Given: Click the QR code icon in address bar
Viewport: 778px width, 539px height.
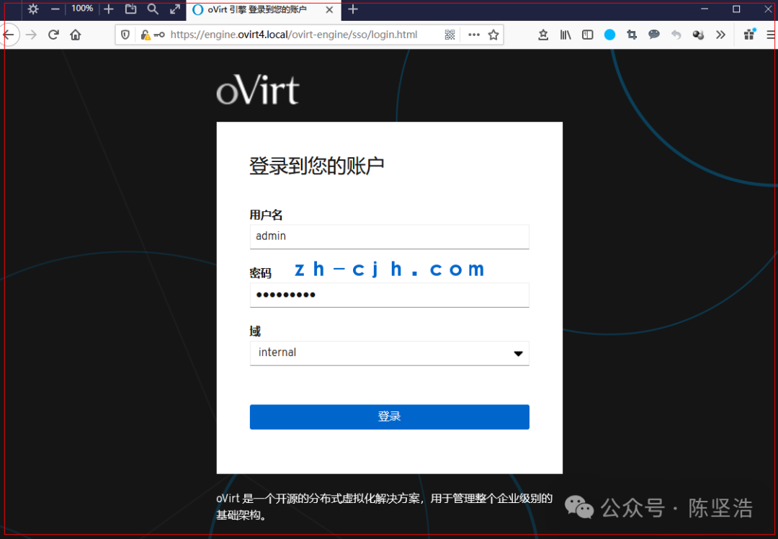Looking at the screenshot, I should coord(450,35).
